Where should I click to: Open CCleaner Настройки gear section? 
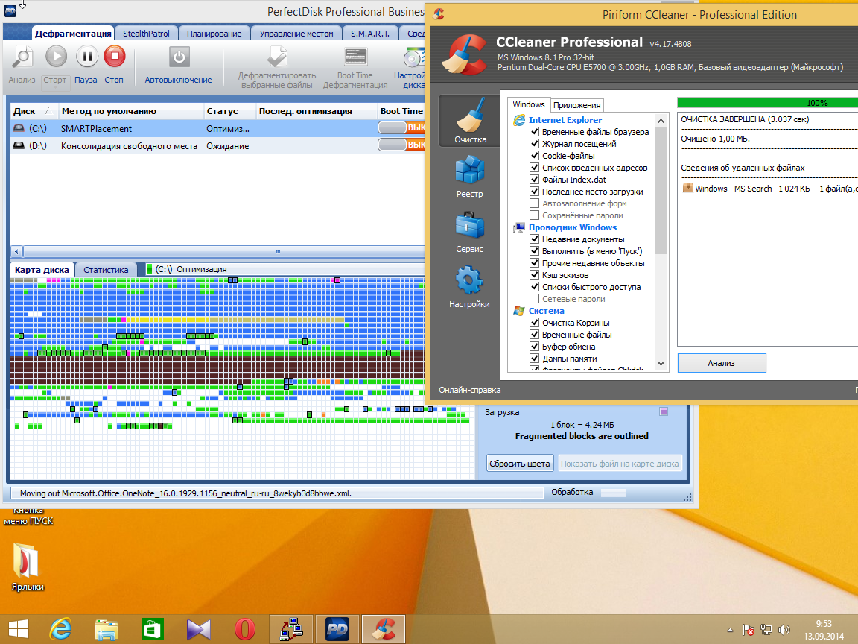469,287
